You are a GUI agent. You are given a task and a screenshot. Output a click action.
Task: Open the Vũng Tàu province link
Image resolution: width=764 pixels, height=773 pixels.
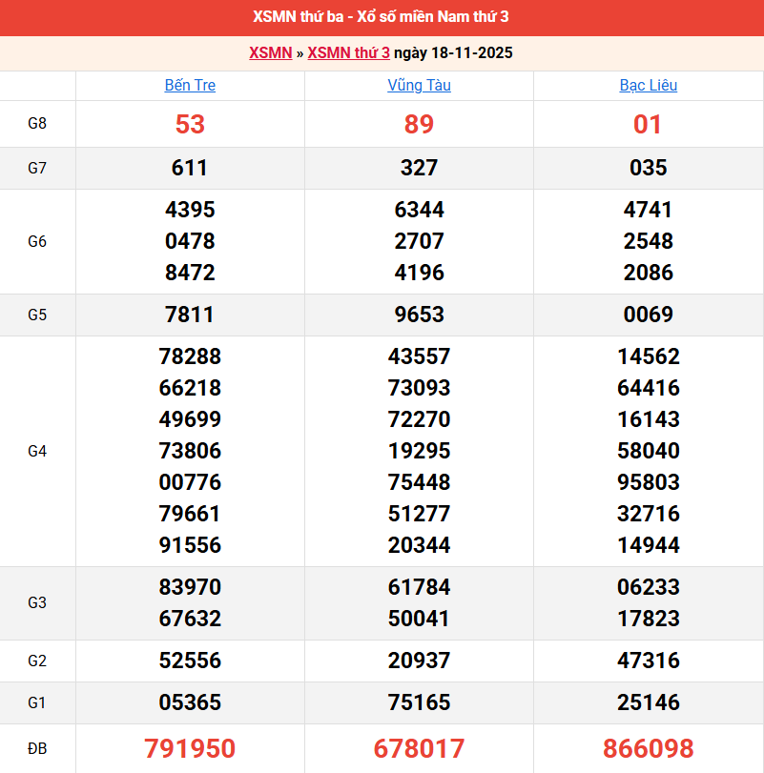(x=419, y=86)
